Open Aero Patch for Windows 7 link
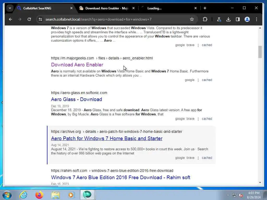 pyautogui.click(x=107, y=139)
